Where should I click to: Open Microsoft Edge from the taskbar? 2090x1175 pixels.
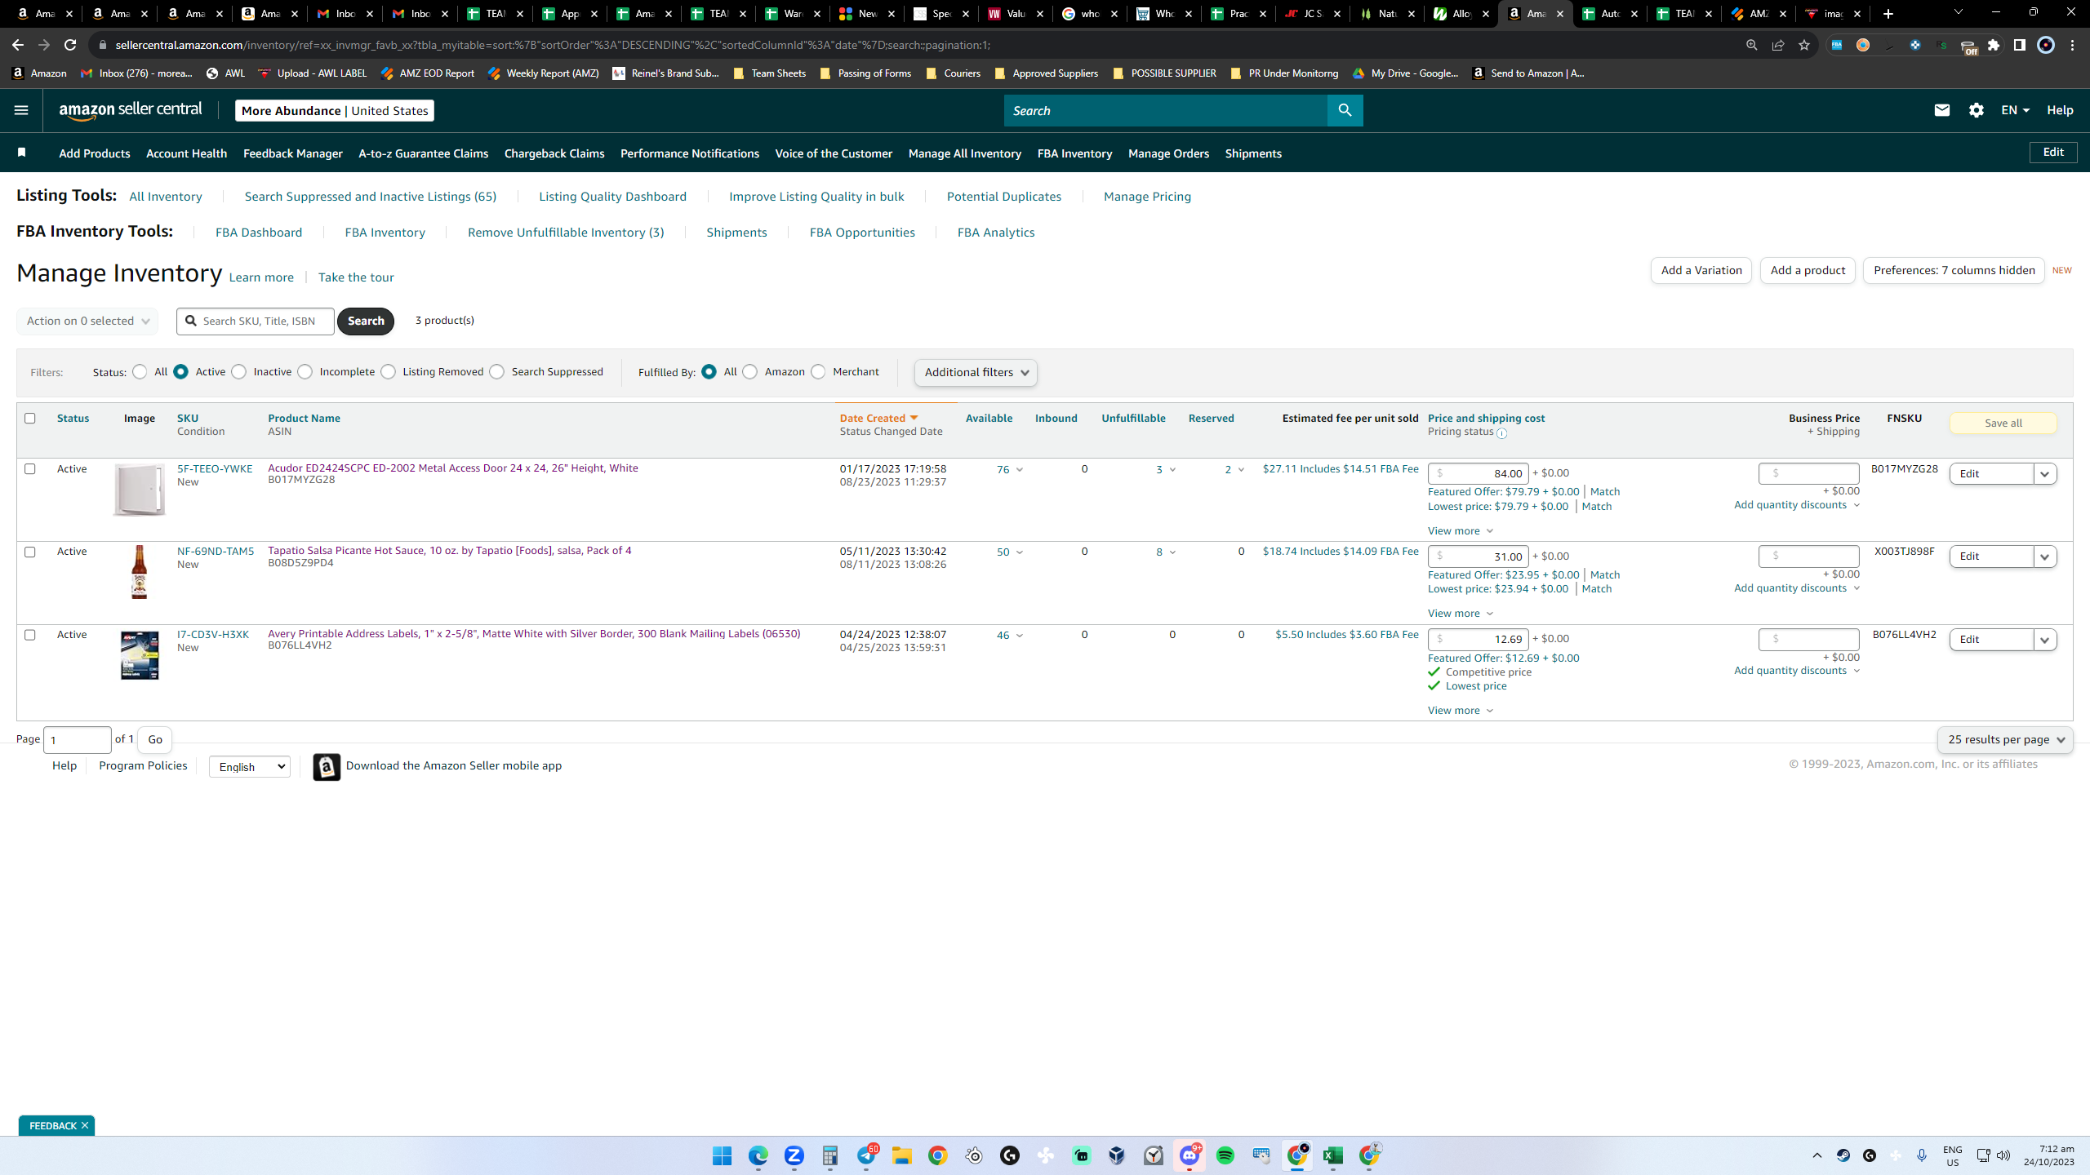(758, 1155)
